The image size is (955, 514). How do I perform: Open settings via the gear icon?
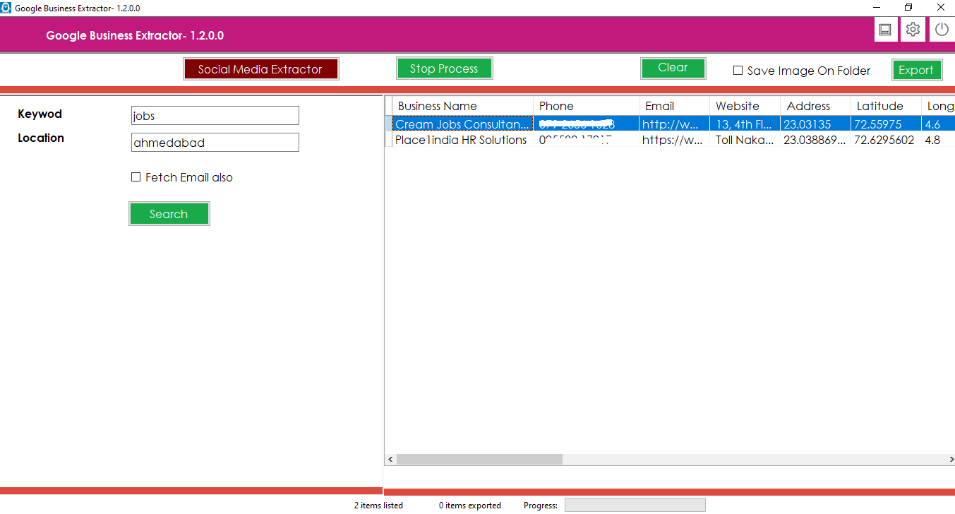click(913, 29)
